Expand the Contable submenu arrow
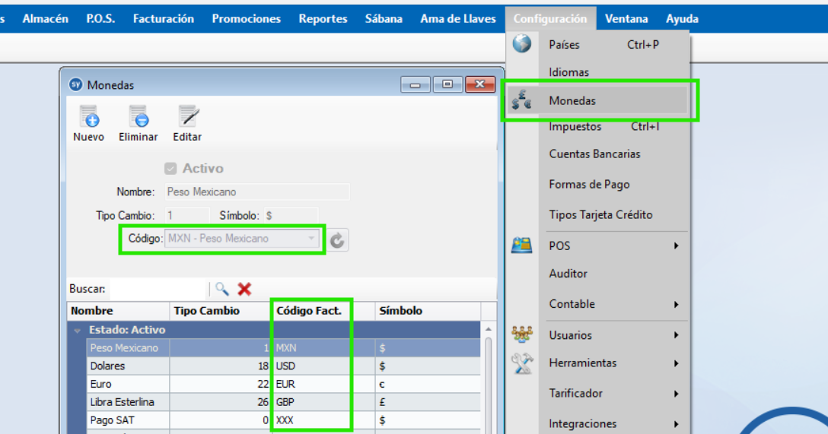This screenshot has height=434, width=828. coord(676,304)
